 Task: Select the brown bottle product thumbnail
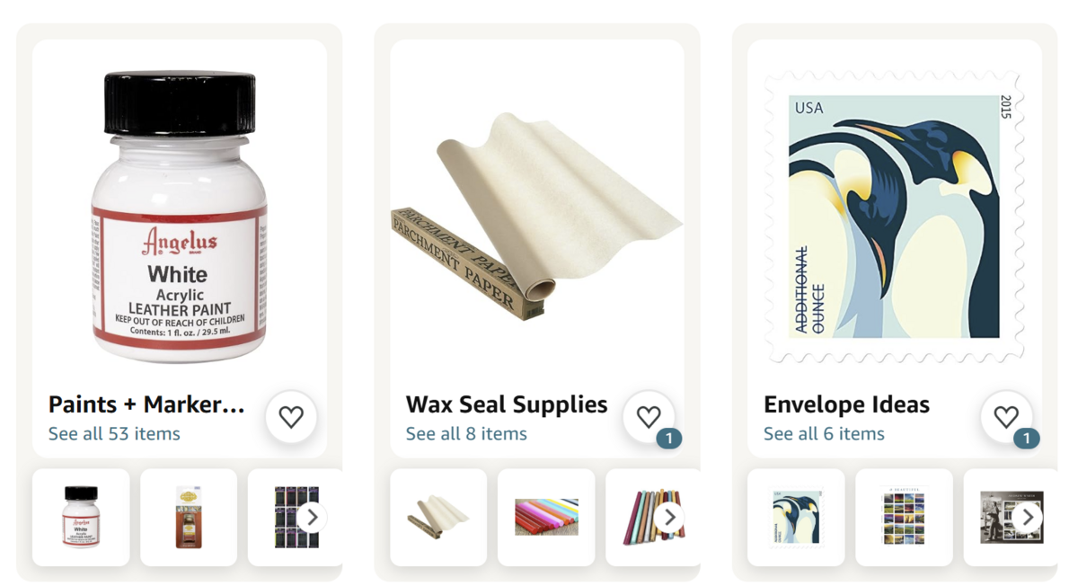coord(189,518)
